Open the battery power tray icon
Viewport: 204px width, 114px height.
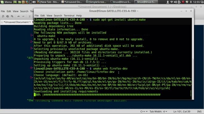[179, 2]
